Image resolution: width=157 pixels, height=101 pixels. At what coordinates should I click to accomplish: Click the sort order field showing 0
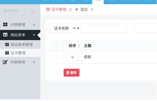tap(72, 57)
